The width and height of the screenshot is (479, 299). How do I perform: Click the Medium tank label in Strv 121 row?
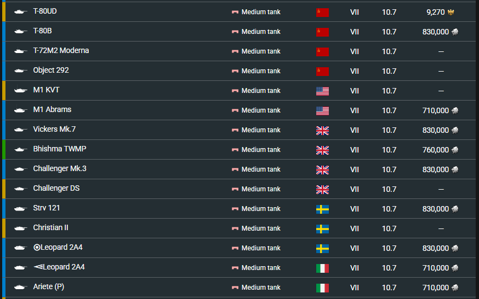pyautogui.click(x=261, y=209)
